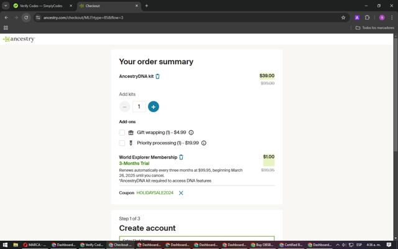Open the Windows notification center

(x=389, y=245)
